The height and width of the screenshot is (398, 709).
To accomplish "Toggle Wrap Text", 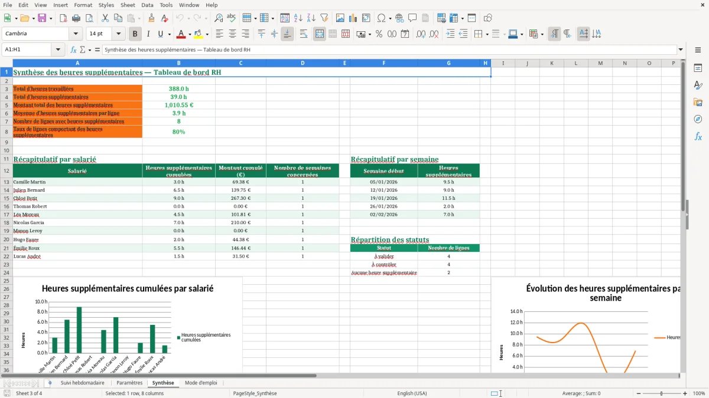I will pyautogui.click(x=304, y=34).
